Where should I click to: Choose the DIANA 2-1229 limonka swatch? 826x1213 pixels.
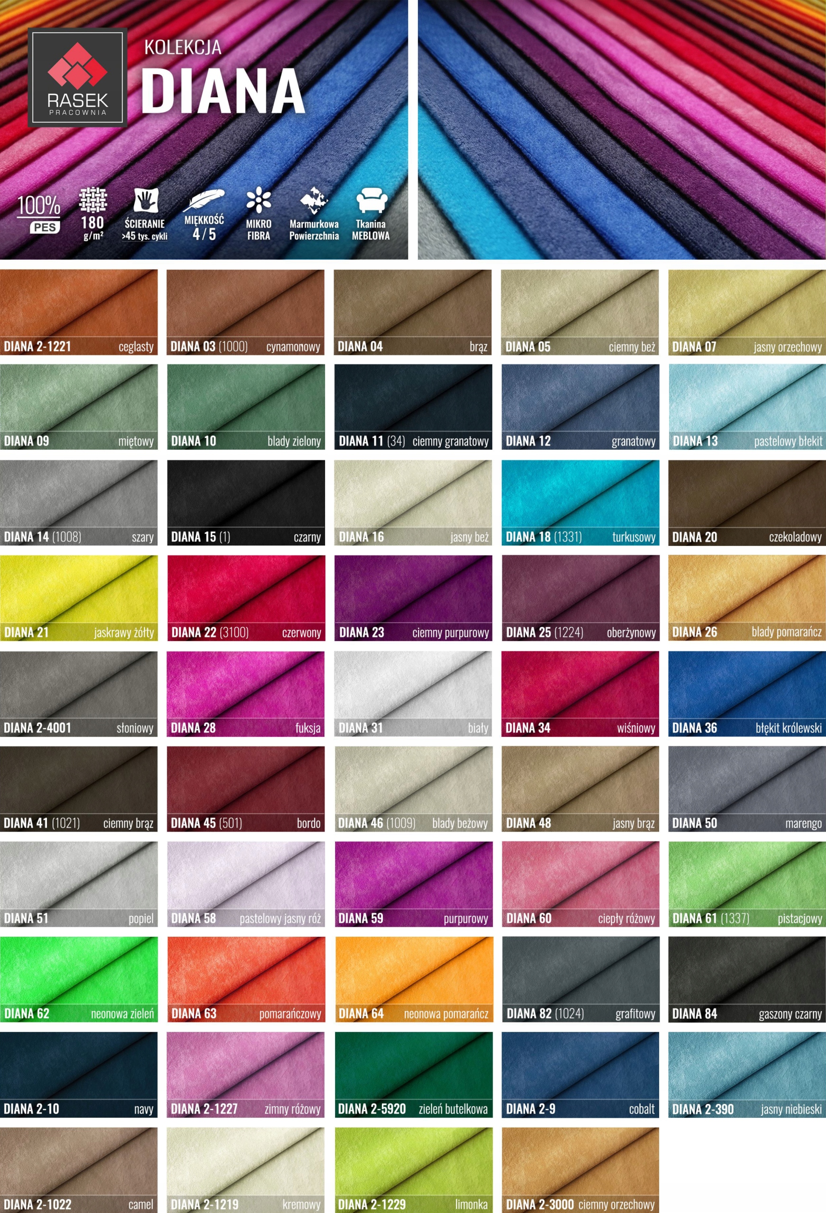point(414,1170)
